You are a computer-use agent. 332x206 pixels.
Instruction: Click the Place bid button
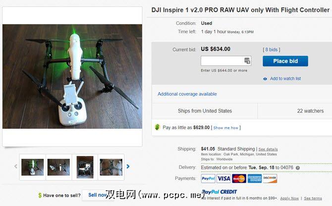click(285, 61)
